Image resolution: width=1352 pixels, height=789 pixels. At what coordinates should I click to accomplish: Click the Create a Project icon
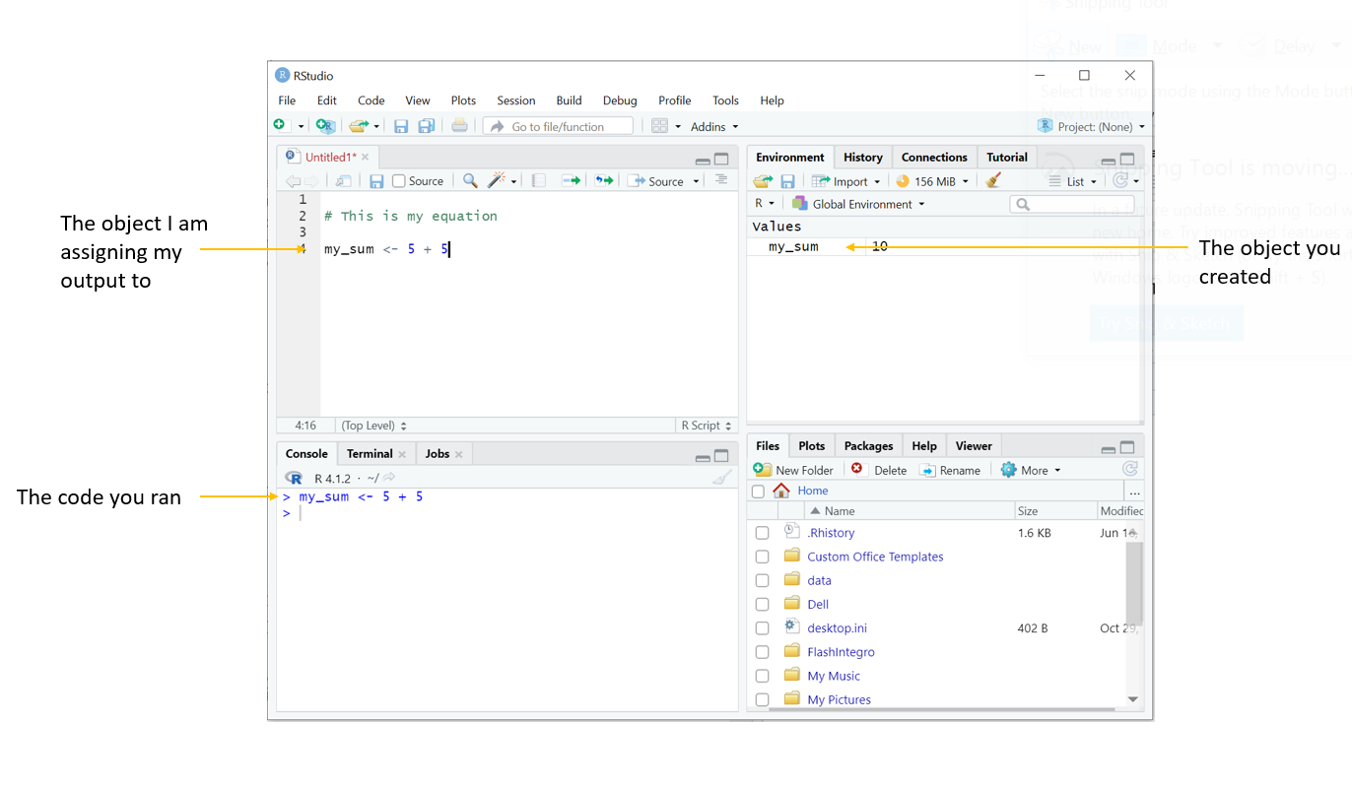tap(324, 126)
